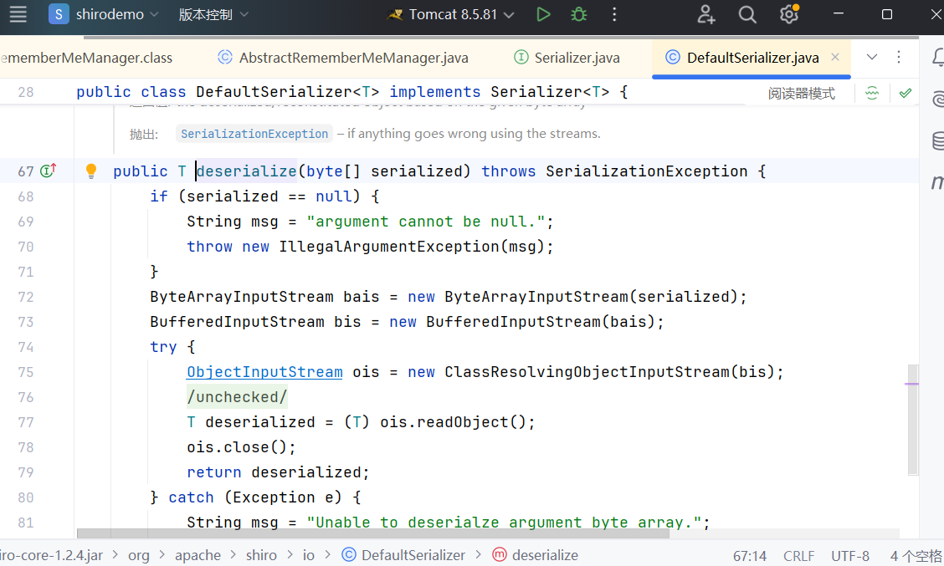Click the intention lightbulb on line 67
944x566 pixels.
[92, 171]
